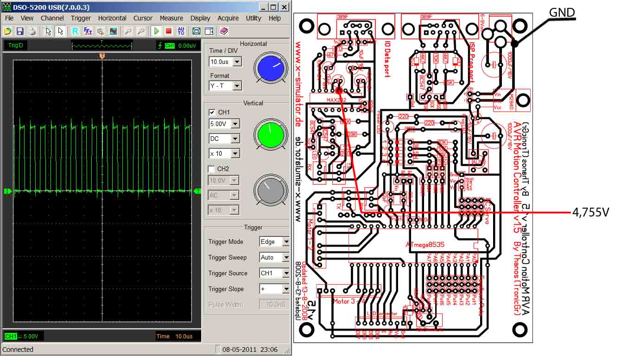The image size is (621, 356).
Task: Click the first zoom magnifier icon
Action: 128,31
